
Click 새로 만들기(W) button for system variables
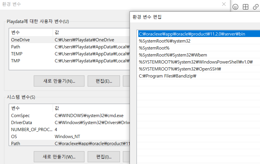[59, 157]
